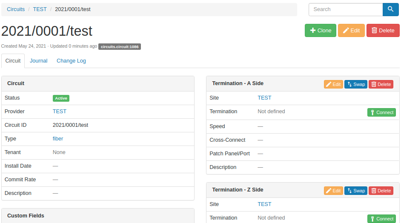Click the magnifier search button
This screenshot has width=401, height=223.
pyautogui.click(x=390, y=9)
